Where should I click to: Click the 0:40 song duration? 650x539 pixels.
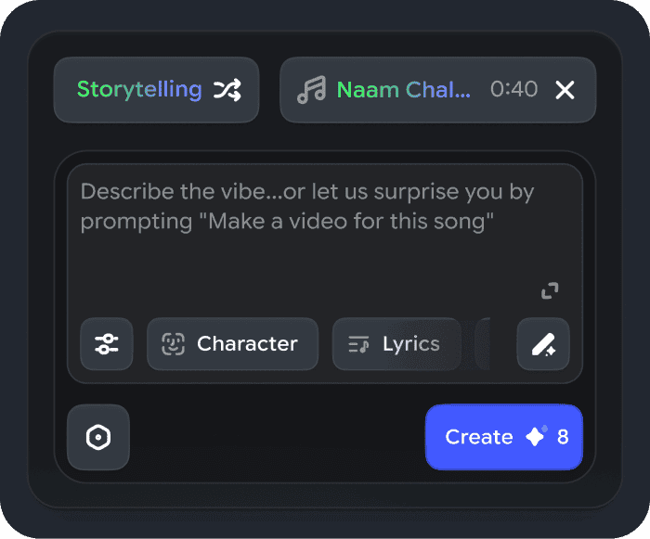[513, 90]
